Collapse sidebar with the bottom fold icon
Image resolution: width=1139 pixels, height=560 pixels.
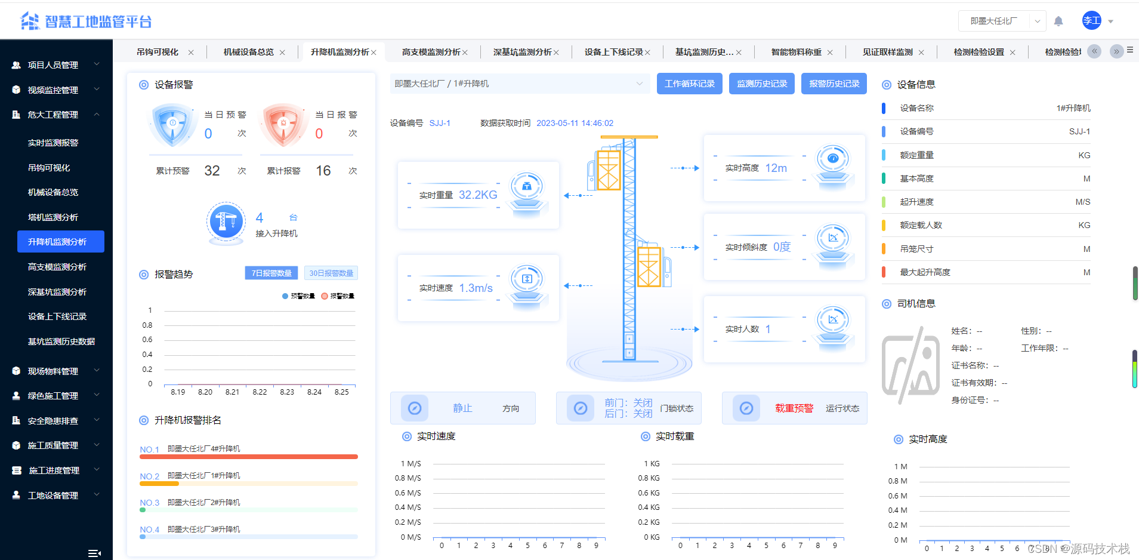pos(94,553)
